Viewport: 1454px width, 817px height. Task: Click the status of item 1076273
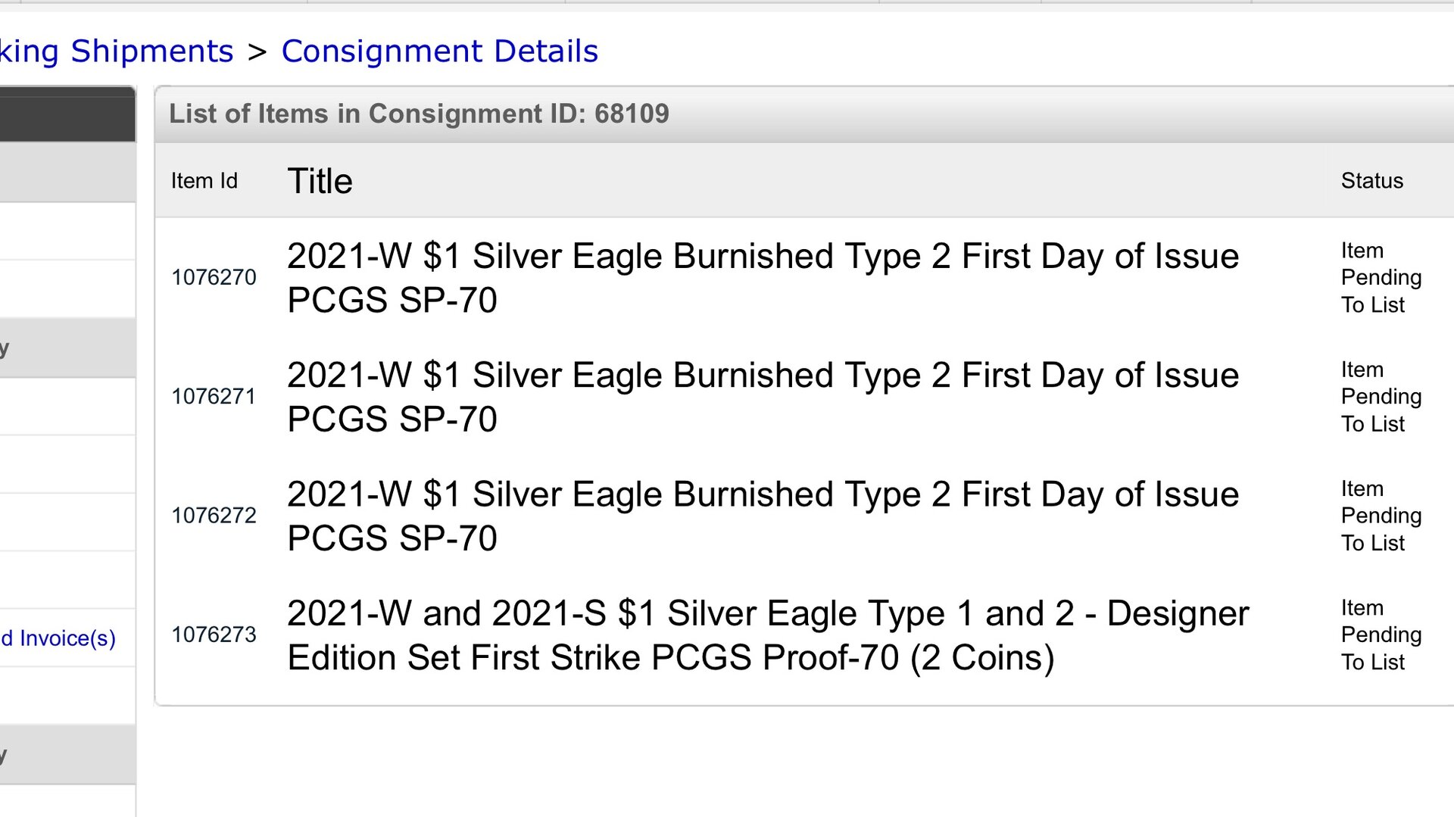point(1381,635)
